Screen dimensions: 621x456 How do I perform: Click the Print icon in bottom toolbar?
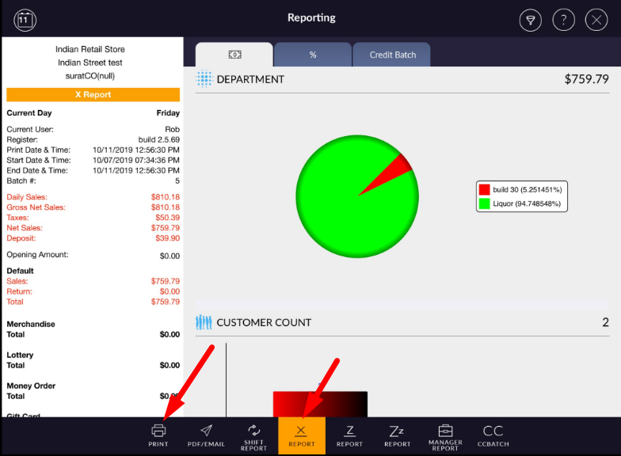tap(158, 435)
